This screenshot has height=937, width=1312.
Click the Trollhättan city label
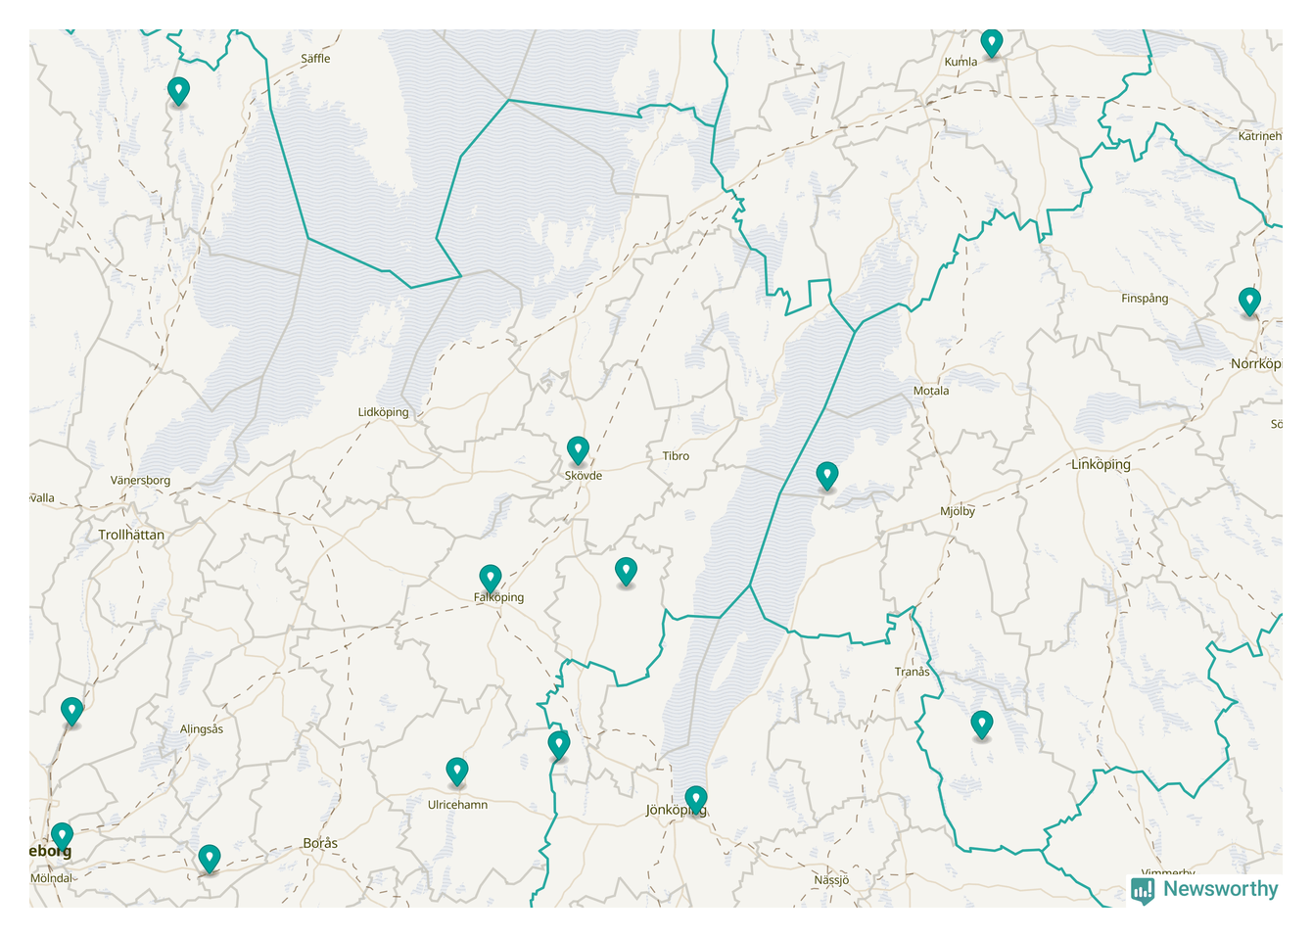click(x=131, y=535)
